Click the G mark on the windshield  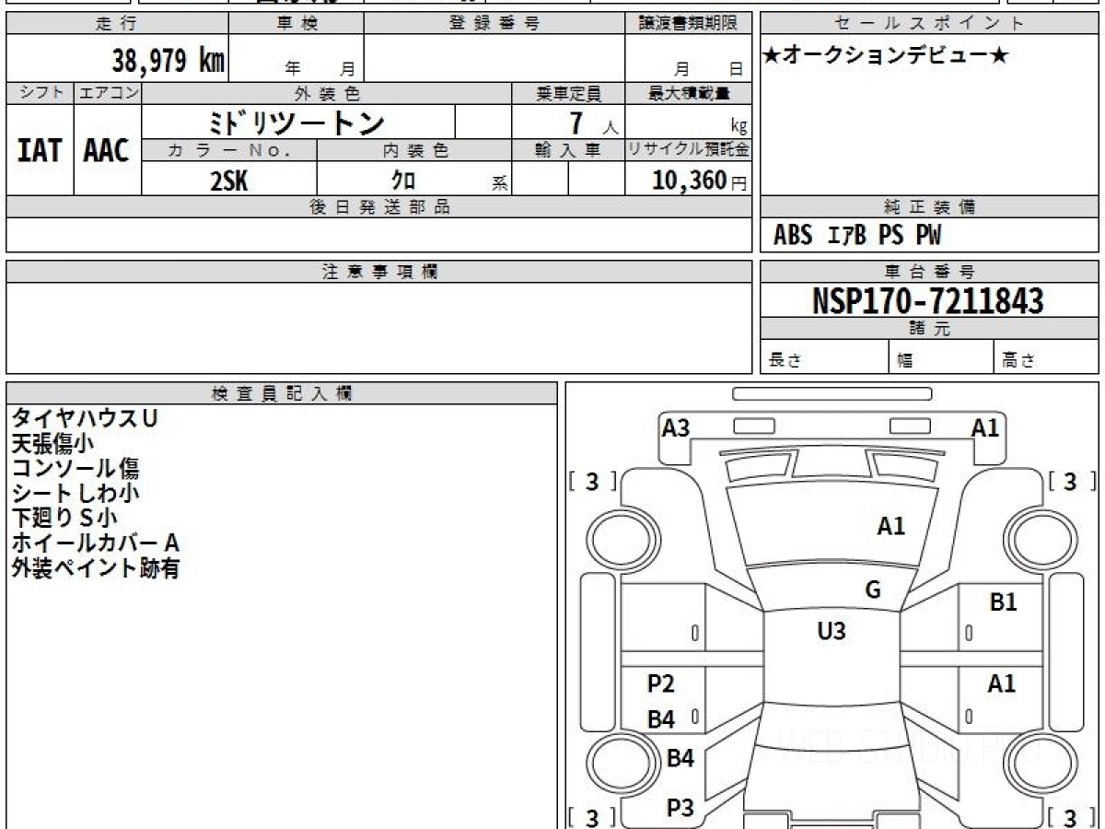click(x=873, y=590)
